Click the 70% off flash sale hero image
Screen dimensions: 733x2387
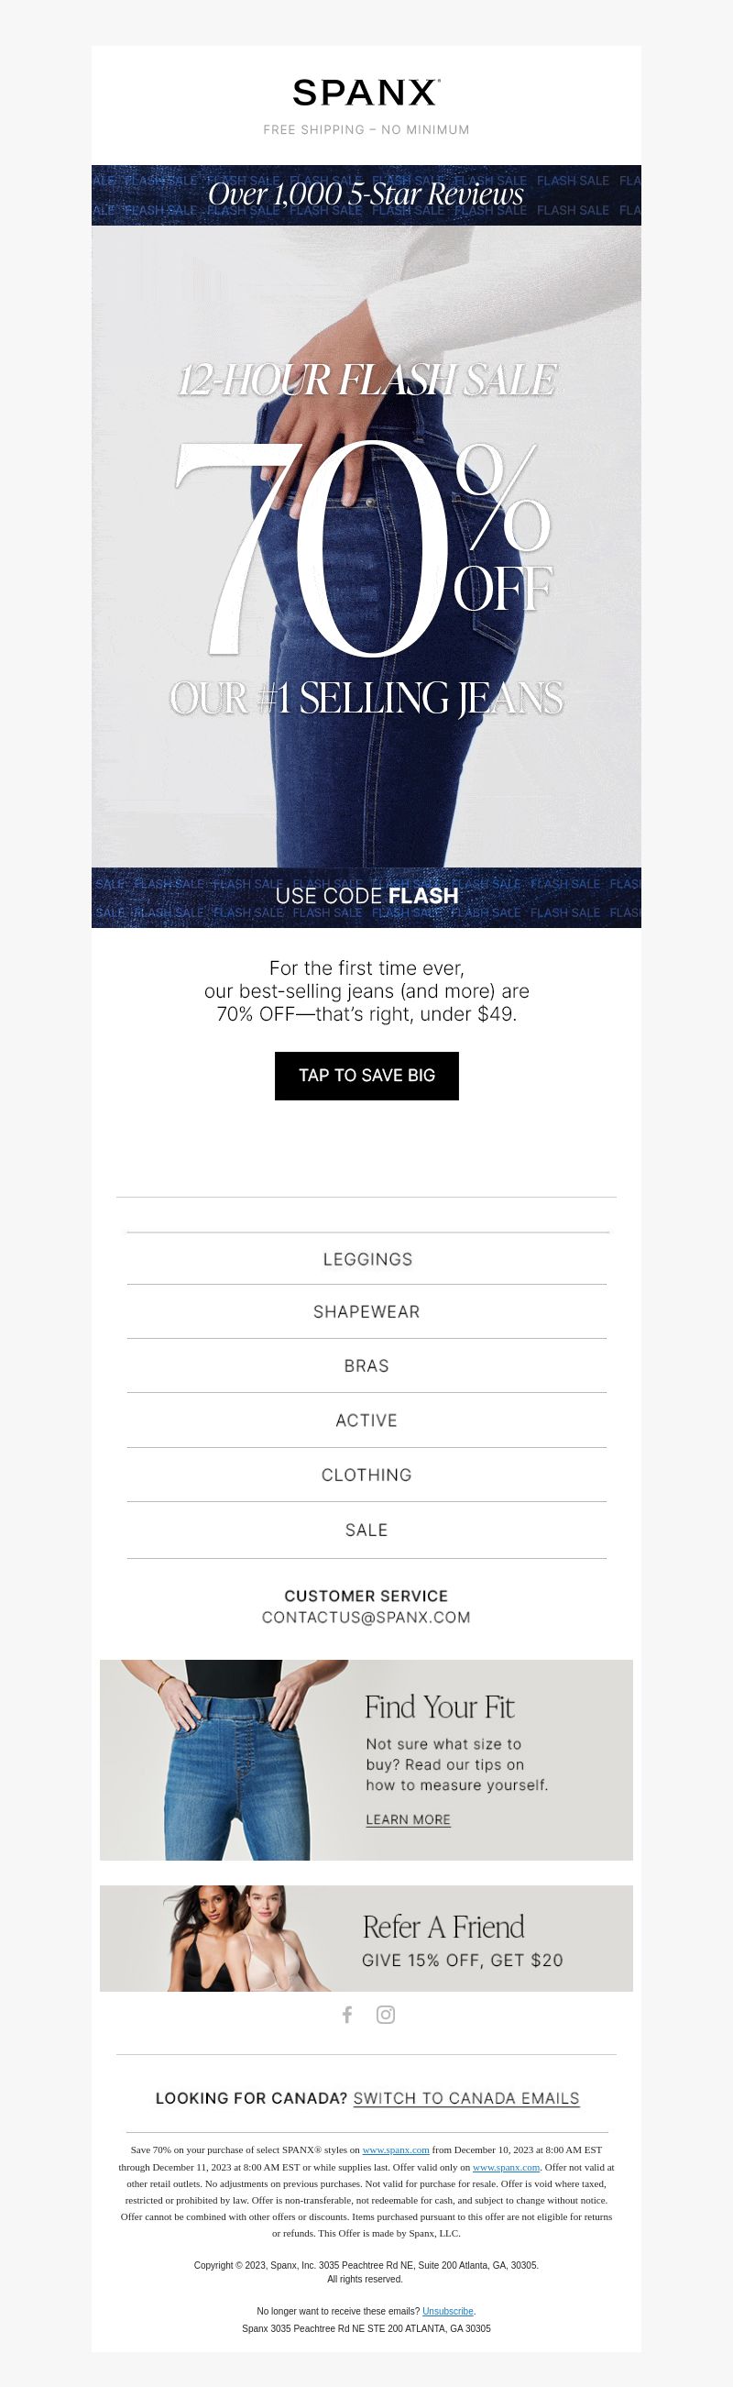click(x=366, y=547)
